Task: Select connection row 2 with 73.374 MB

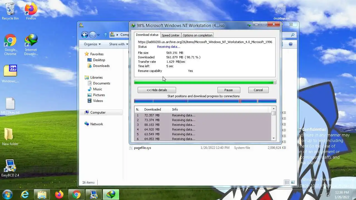Action: (203, 120)
